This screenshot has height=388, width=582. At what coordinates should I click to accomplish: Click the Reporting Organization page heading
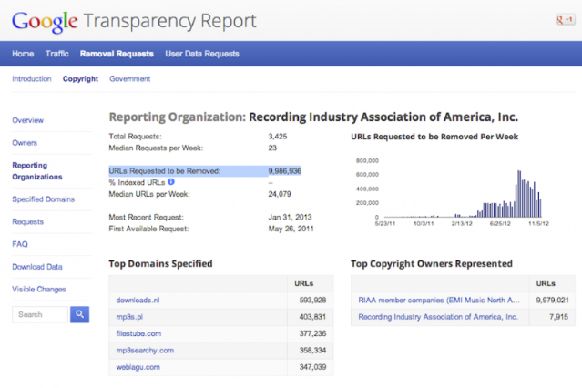(x=313, y=117)
